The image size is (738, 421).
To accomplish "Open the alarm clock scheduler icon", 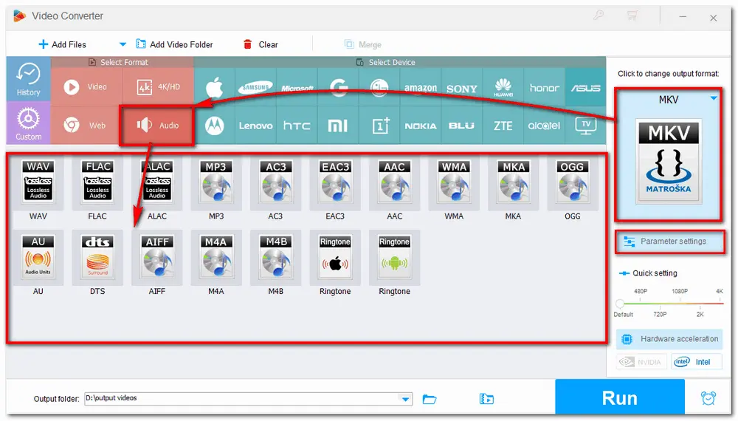I will tap(708, 398).
